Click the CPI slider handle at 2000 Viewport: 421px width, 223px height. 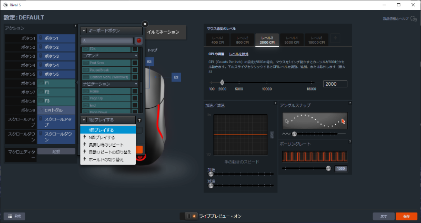pos(222,83)
